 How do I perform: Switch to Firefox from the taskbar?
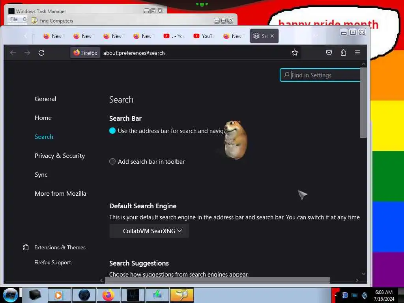(x=108, y=295)
